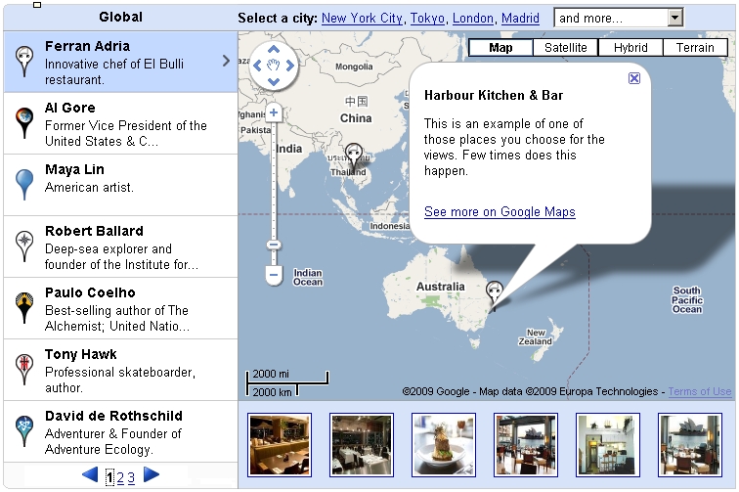Open second dining room thumbnail
This screenshot has width=739, height=492.
(362, 445)
